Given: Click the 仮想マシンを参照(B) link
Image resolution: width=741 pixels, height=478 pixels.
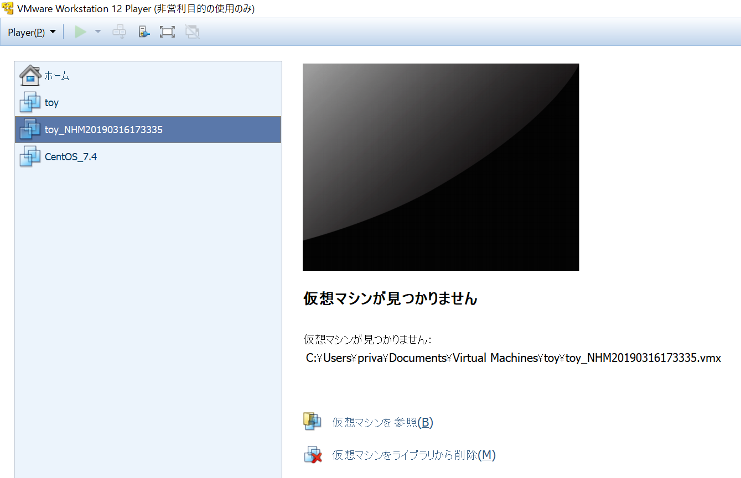Looking at the screenshot, I should click(x=382, y=422).
